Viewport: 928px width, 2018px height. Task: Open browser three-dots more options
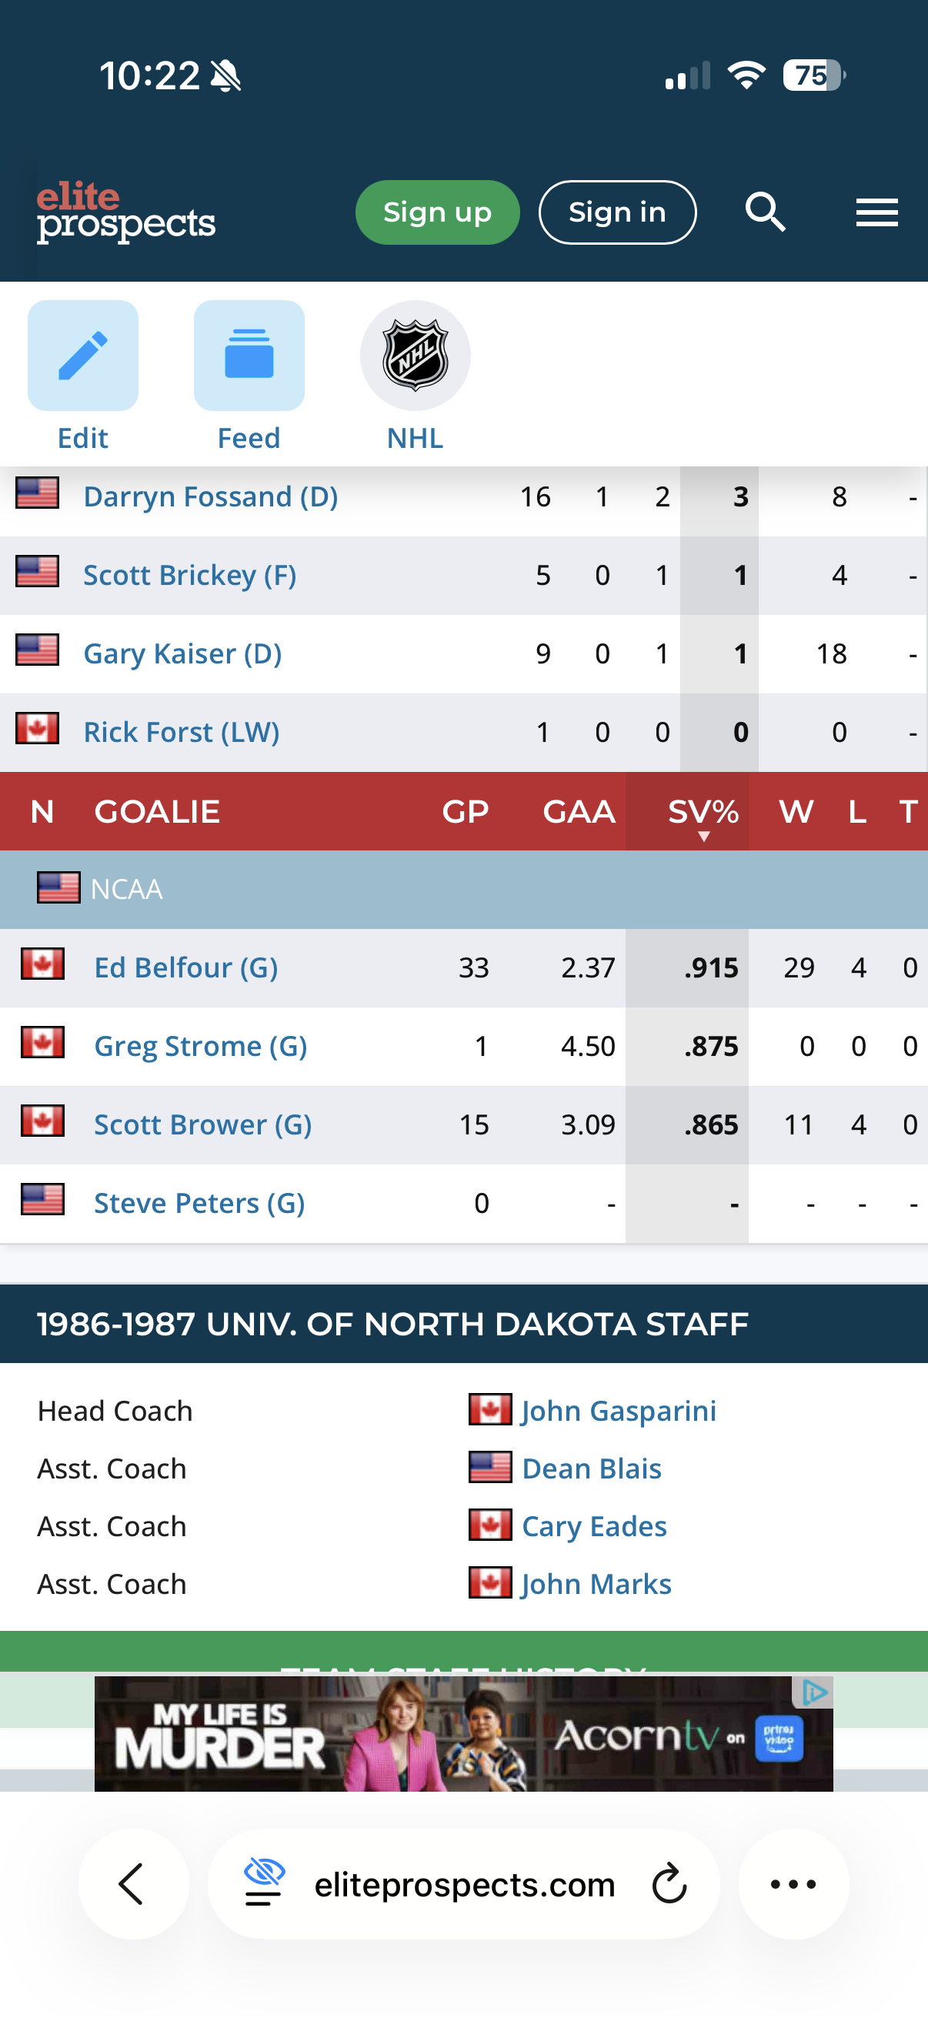tap(793, 1884)
